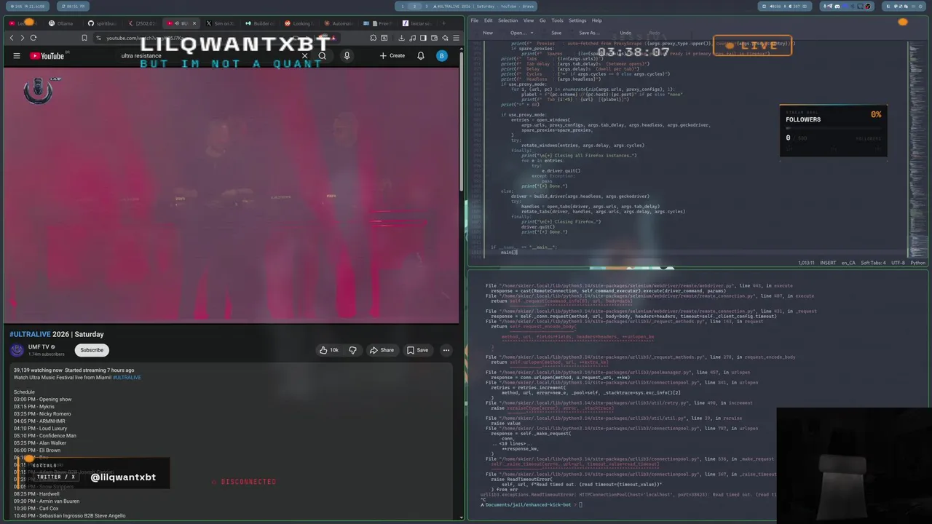Go back in the Brave browser
This screenshot has height=524, width=932.
coord(12,38)
